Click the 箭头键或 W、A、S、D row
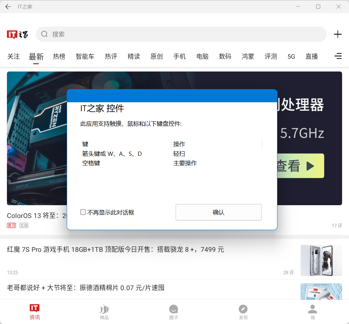 point(172,154)
